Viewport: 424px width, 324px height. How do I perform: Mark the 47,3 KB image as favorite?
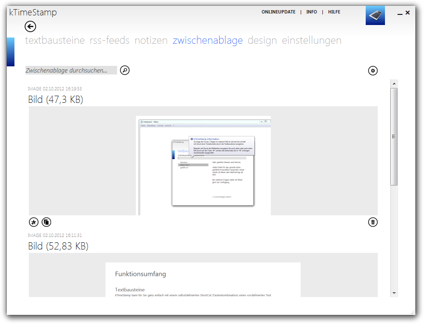pyautogui.click(x=34, y=222)
